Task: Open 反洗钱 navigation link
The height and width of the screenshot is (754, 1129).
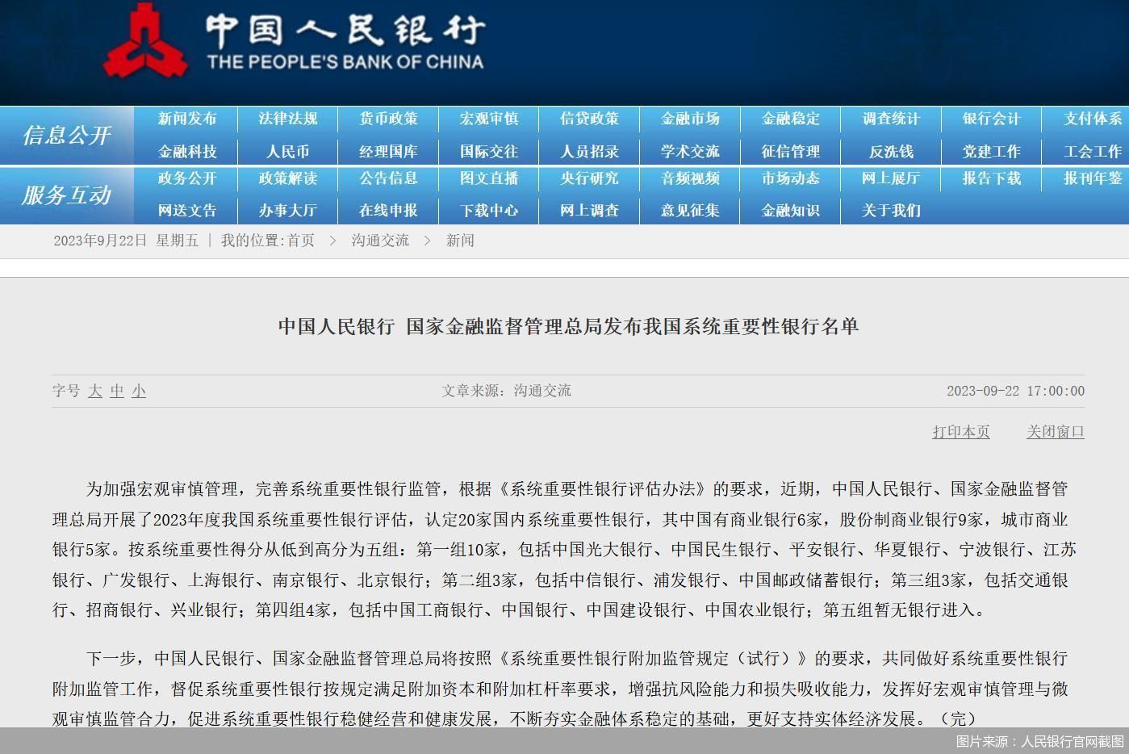Action: (x=891, y=152)
